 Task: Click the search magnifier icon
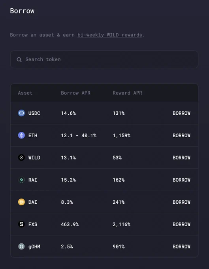click(19, 60)
